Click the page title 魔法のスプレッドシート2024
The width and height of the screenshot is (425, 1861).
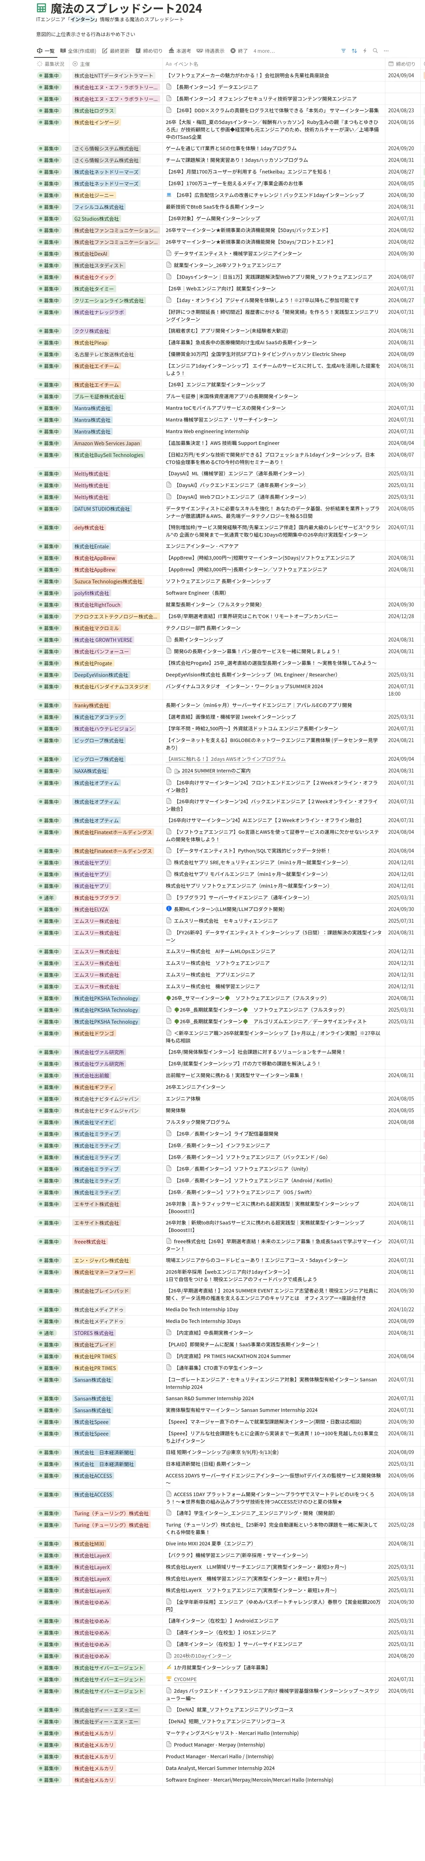pos(126,9)
